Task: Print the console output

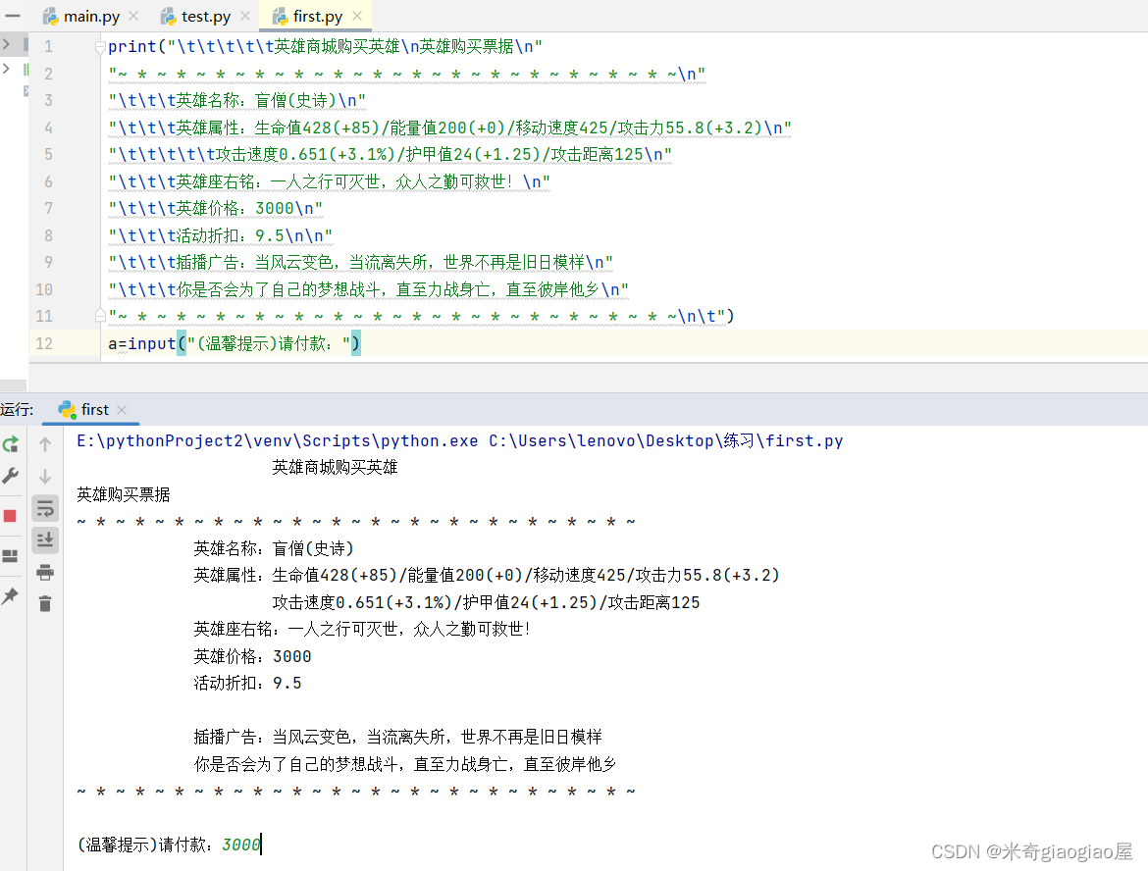Action: point(45,573)
